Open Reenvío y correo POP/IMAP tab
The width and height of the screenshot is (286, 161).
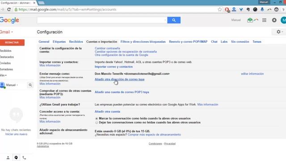pos(188,42)
